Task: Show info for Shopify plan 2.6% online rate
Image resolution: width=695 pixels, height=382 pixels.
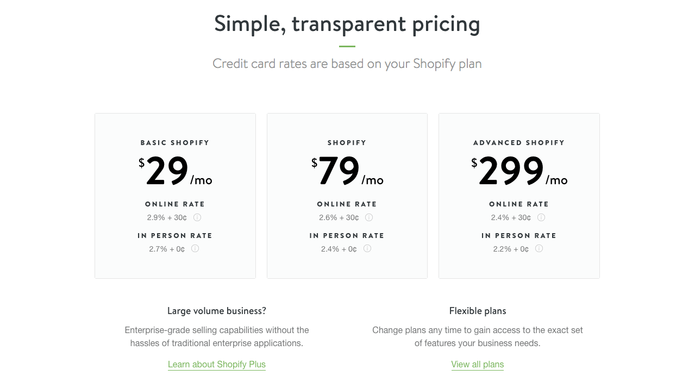Action: click(x=369, y=217)
